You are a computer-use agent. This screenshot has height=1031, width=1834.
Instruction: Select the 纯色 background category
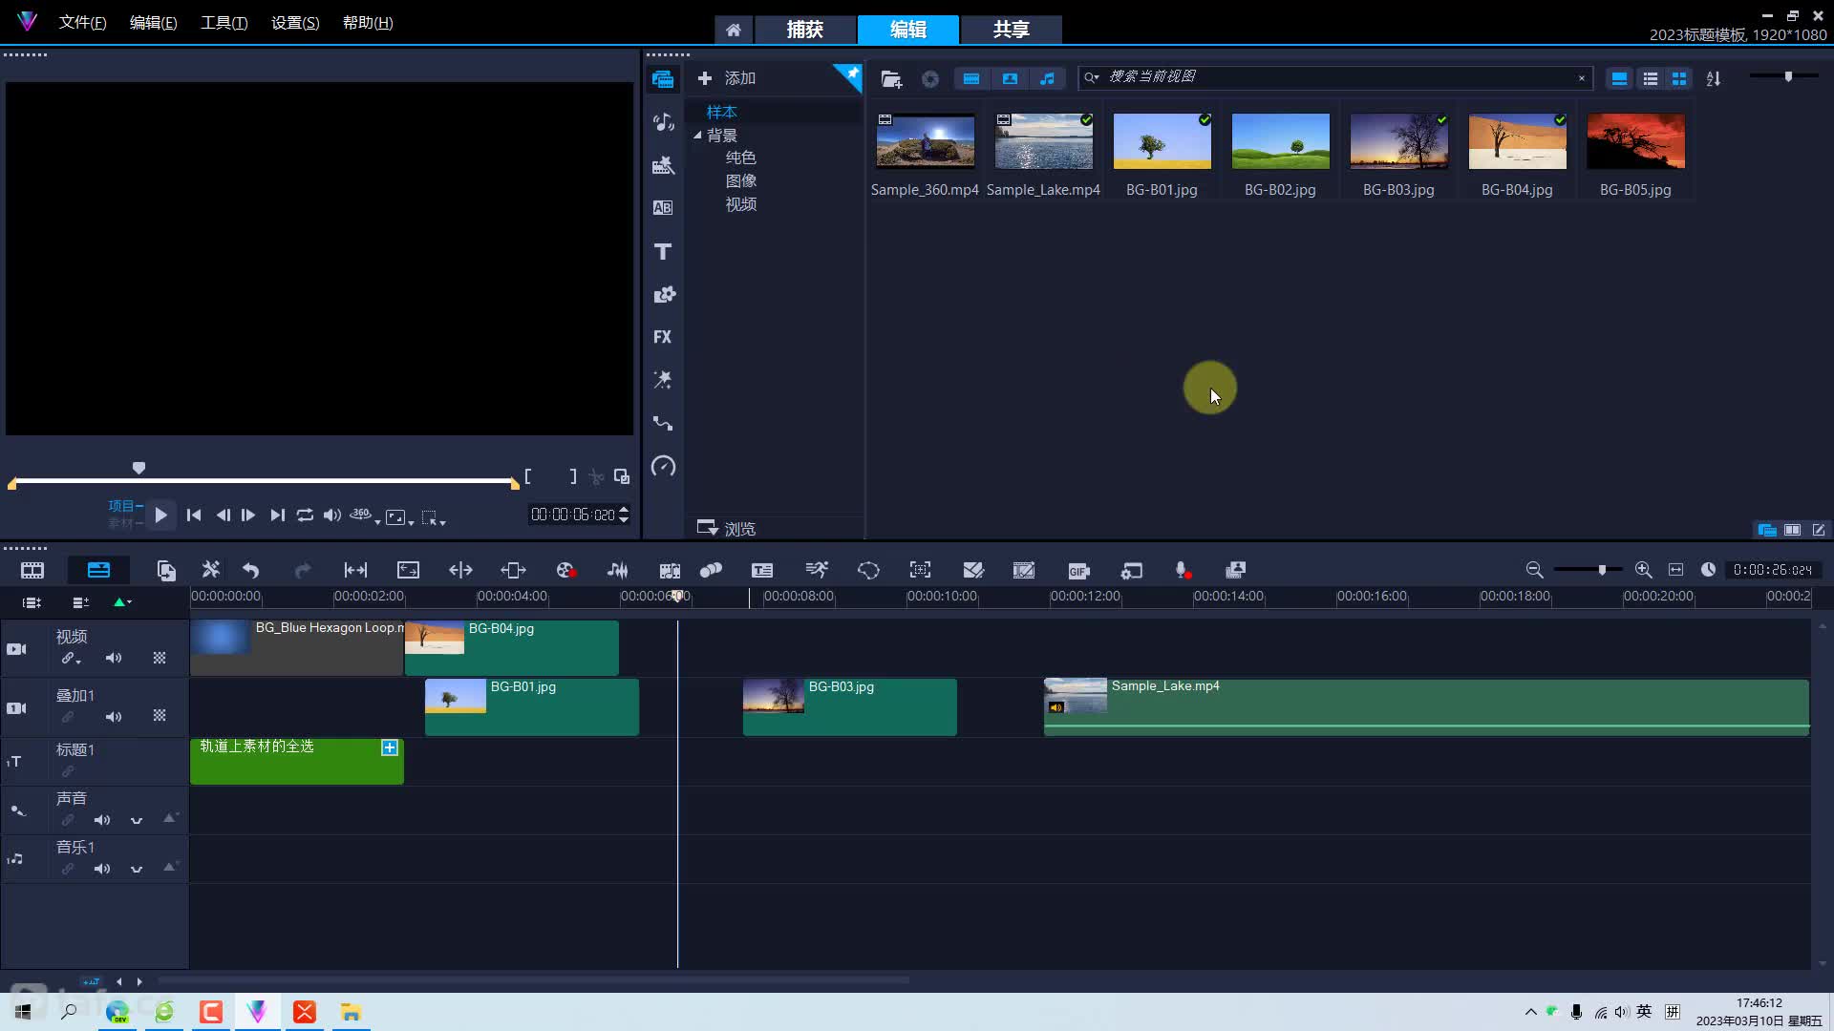(x=740, y=158)
